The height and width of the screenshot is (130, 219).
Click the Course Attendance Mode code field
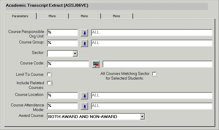(62, 106)
